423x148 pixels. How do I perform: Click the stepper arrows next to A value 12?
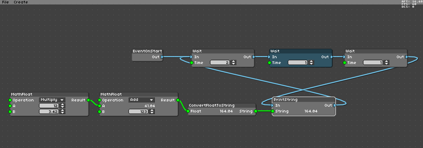[x=62, y=106]
